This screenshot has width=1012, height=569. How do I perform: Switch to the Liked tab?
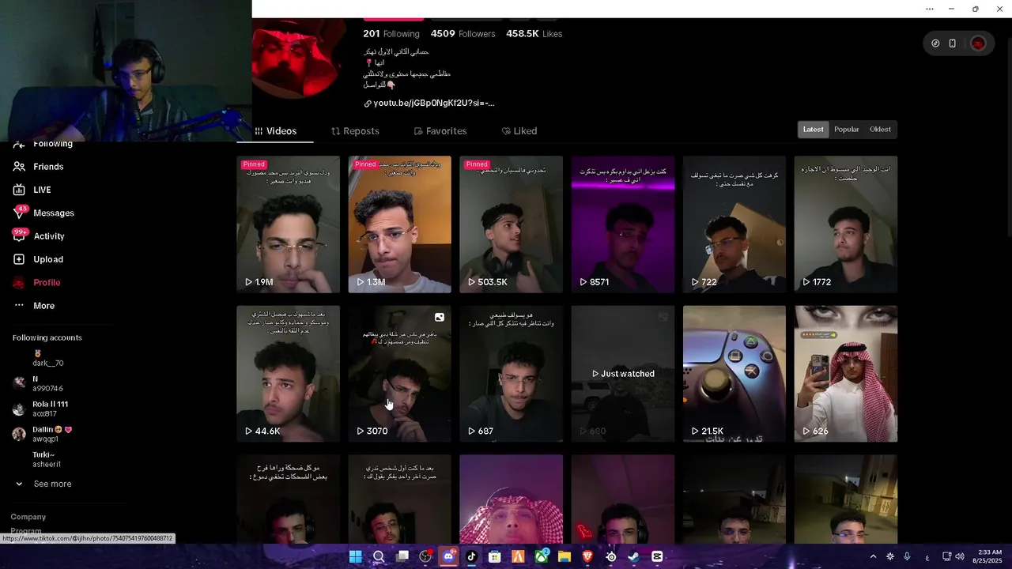[x=519, y=131]
